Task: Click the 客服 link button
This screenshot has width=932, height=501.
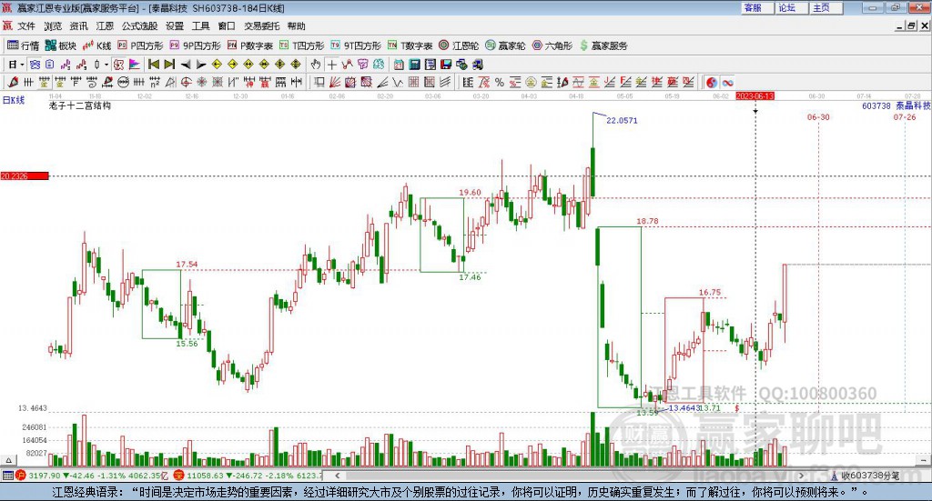Action: point(756,7)
